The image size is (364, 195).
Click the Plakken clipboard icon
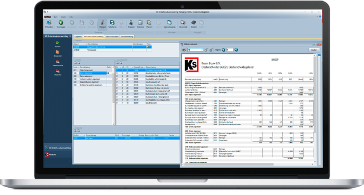149,24
